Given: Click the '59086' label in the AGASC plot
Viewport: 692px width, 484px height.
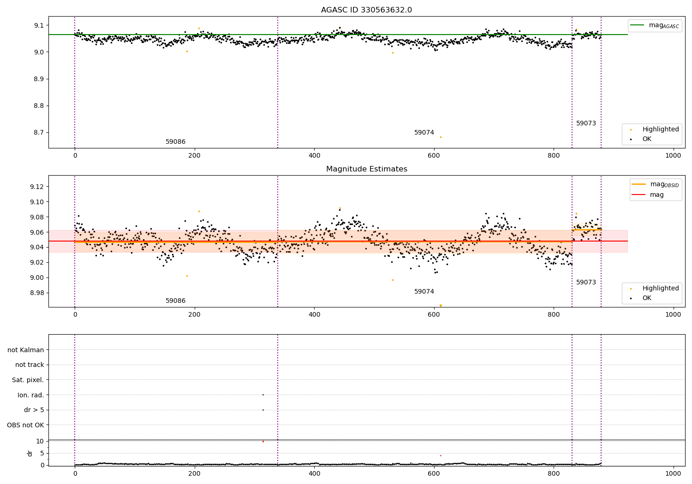Looking at the screenshot, I should (x=175, y=142).
